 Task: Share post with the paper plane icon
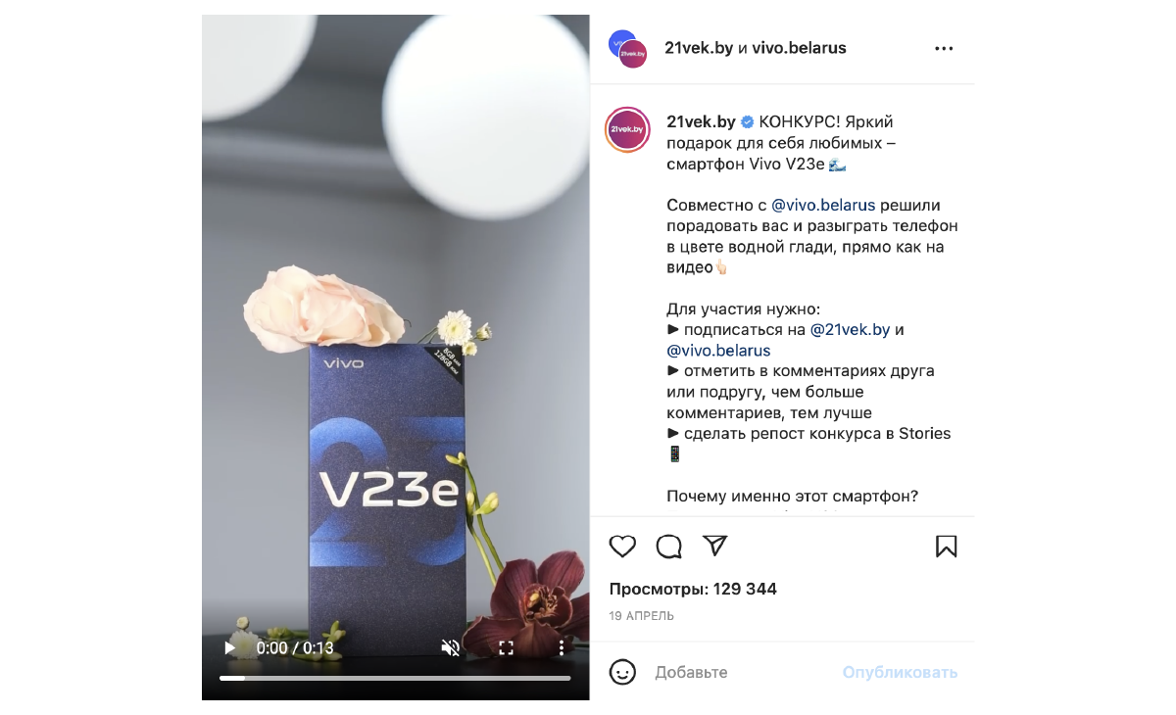pyautogui.click(x=715, y=546)
